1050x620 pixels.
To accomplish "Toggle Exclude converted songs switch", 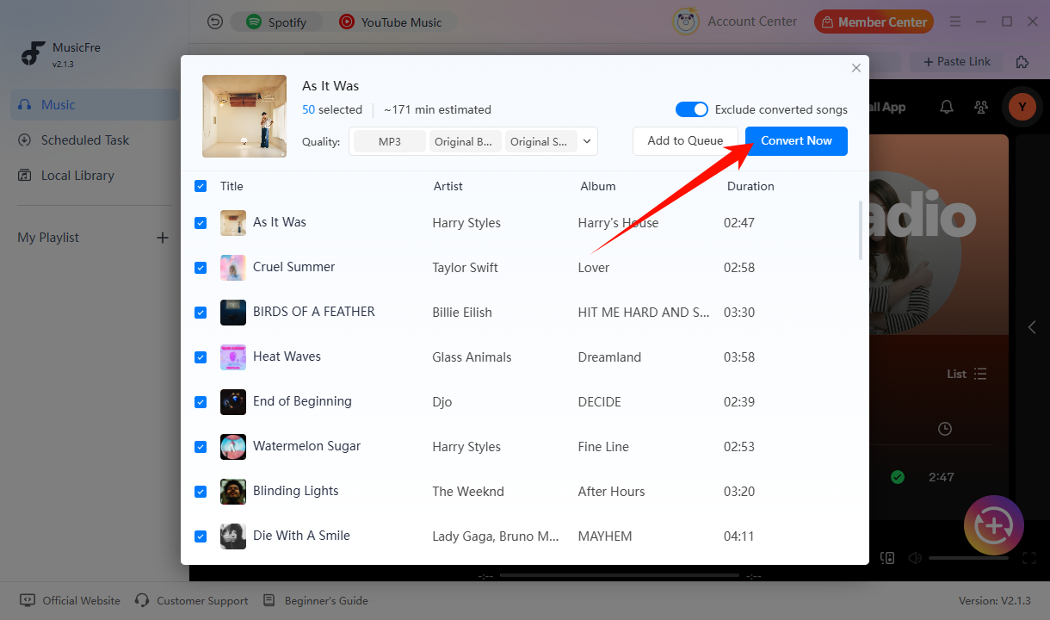I will pyautogui.click(x=692, y=109).
